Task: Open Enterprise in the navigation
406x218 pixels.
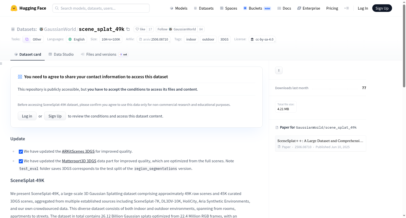Action: tap(309, 8)
